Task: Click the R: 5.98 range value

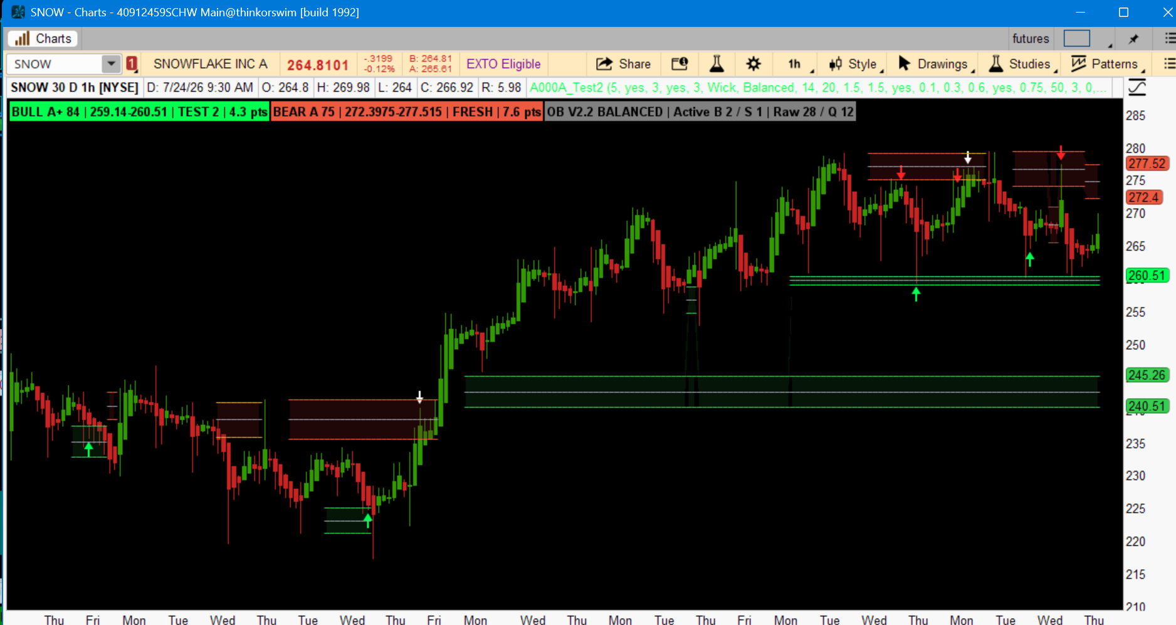Action: click(x=501, y=88)
